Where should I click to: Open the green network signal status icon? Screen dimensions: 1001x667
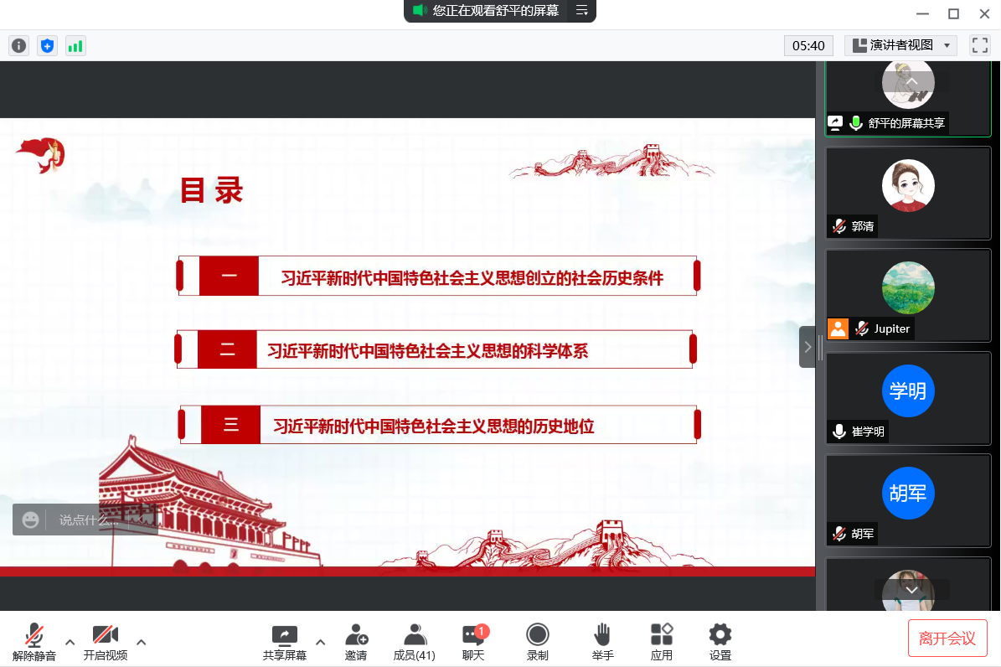click(x=75, y=46)
